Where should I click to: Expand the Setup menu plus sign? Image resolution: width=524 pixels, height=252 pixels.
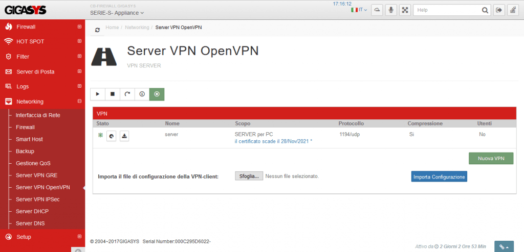[x=79, y=237]
